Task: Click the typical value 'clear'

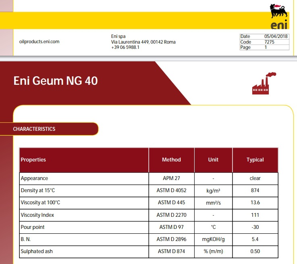Action: click(255, 178)
